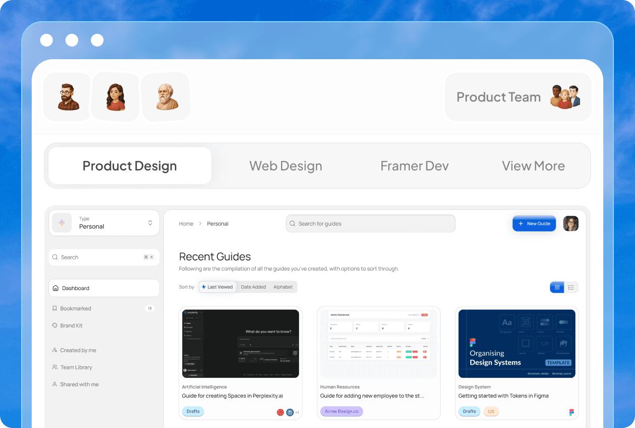The width and height of the screenshot is (635, 428).
Task: Click the Shared with me person icon
Action: pos(54,384)
